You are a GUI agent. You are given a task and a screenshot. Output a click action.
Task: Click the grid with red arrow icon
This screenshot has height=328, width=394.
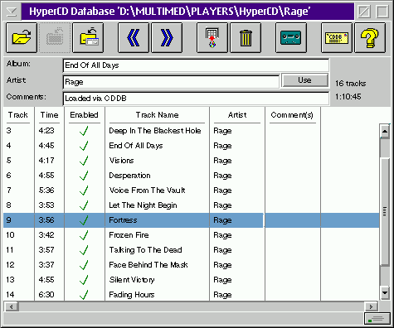[212, 38]
